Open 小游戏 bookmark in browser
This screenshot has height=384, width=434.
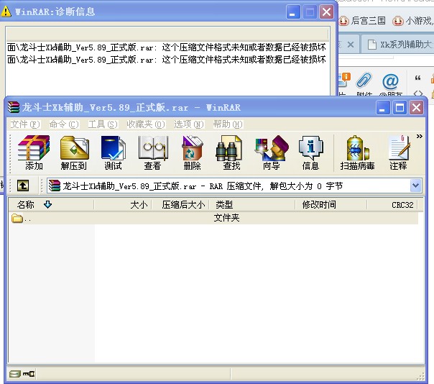click(x=412, y=21)
